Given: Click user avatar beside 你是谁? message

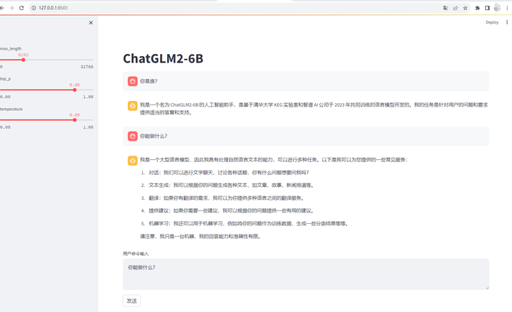Looking at the screenshot, I should [132, 81].
